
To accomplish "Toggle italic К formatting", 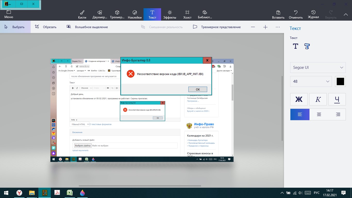I will point(318,99).
